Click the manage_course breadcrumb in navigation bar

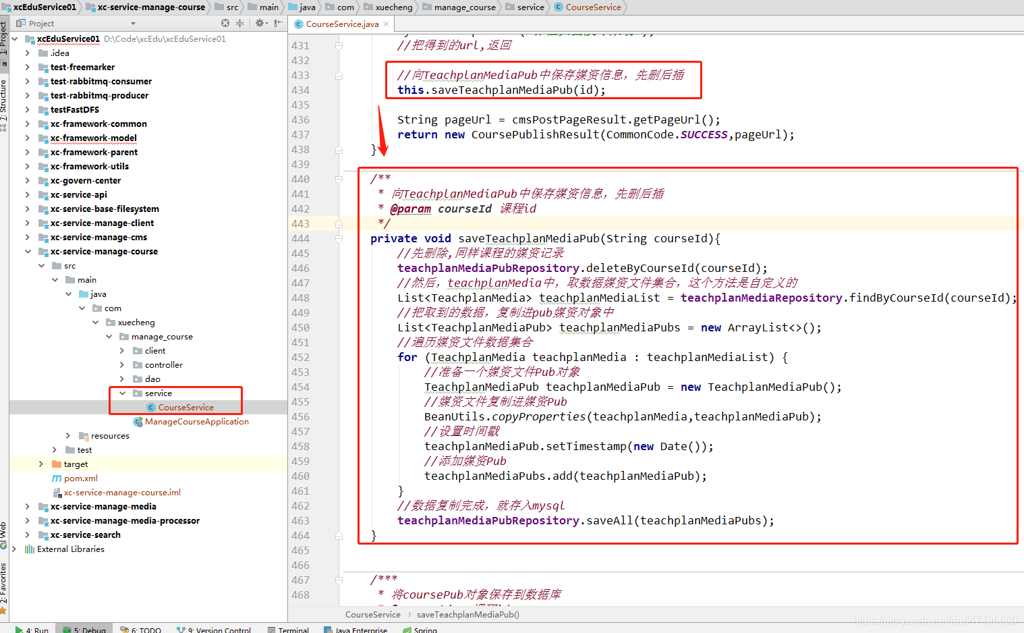pyautogui.click(x=459, y=7)
